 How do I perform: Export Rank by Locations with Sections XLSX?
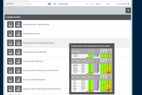18,80
